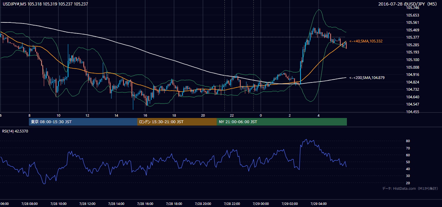This screenshot has width=442, height=207.
Task: Click price axis value 105.285
Action: (x=413, y=45)
